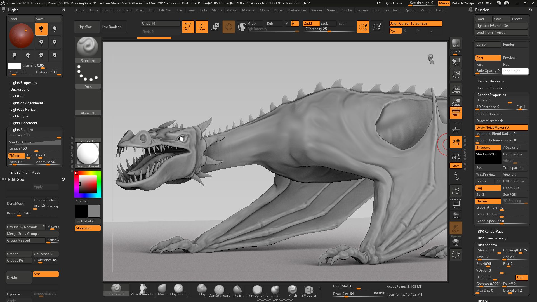Click the QuickSave button
The image size is (537, 302).
click(x=394, y=3)
